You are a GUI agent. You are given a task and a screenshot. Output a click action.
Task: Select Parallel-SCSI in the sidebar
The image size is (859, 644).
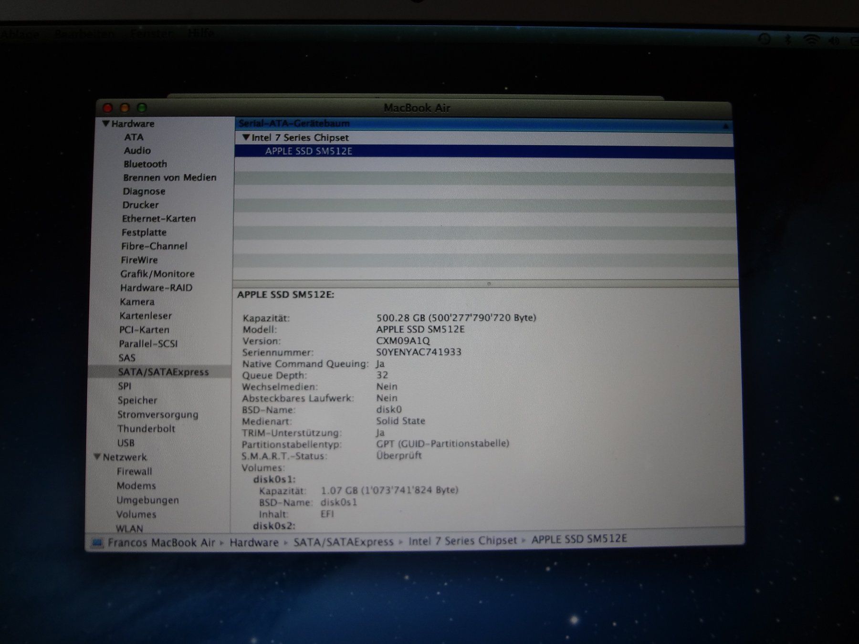[148, 343]
